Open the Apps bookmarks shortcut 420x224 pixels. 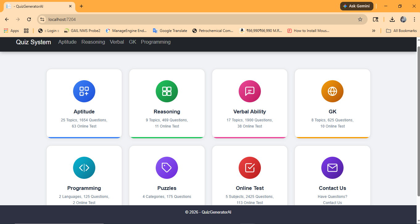pyautogui.click(x=11, y=31)
